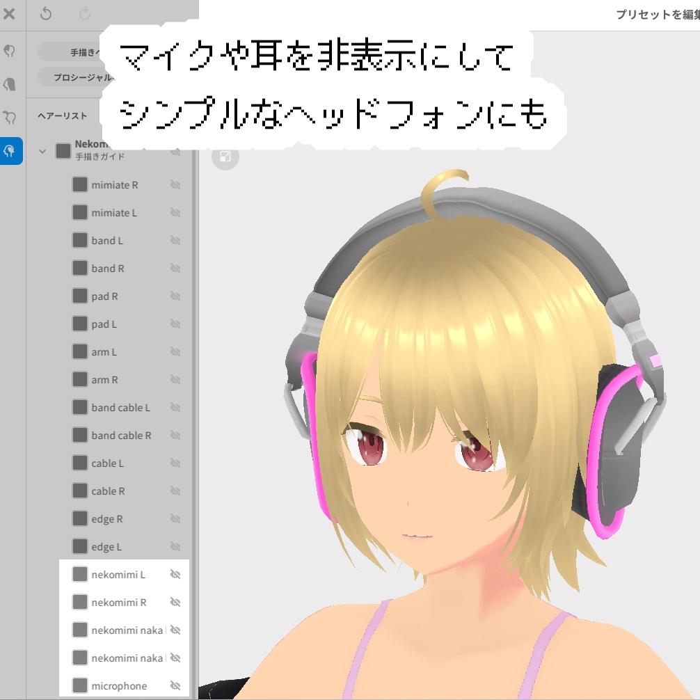
Task: Close the hair editor with the X icon
Action: [10, 15]
